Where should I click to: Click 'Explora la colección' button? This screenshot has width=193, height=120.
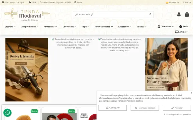point(156,87)
